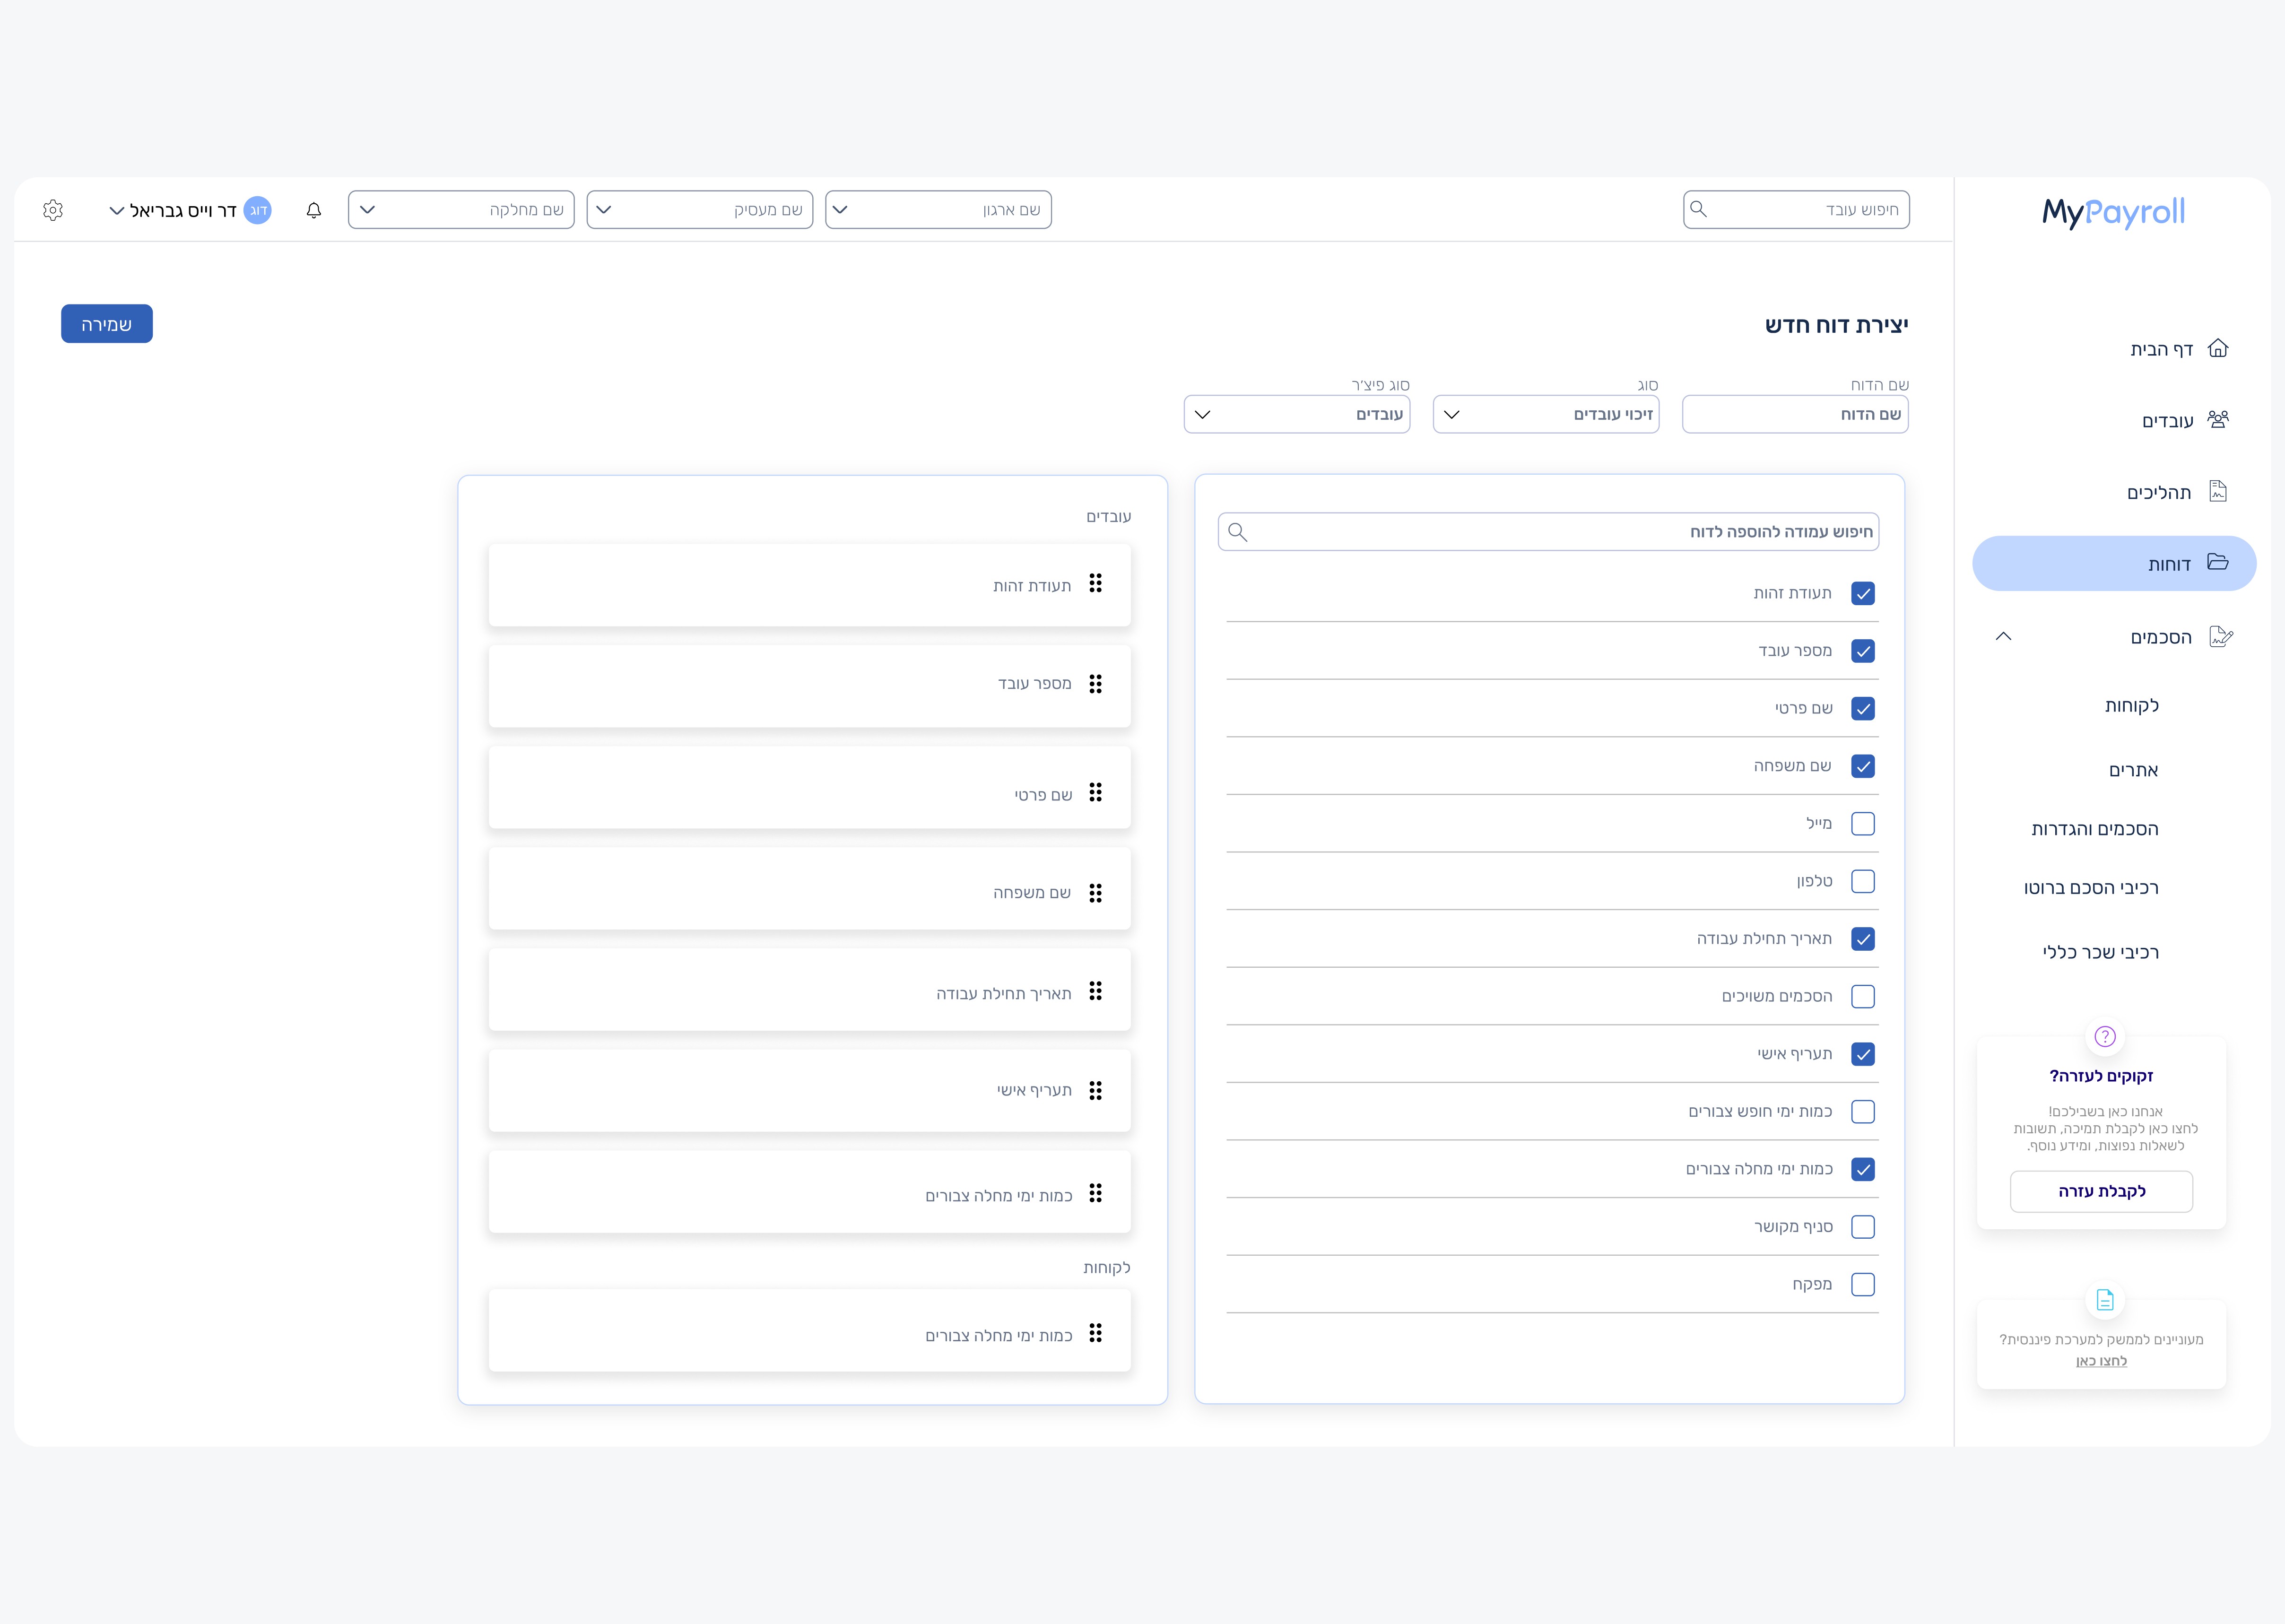Click the people icon next to עובדים
Screen dimensions: 2285x1624
2218,420
